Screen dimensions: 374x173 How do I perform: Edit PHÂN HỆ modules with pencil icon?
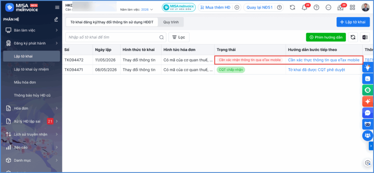[56, 19]
